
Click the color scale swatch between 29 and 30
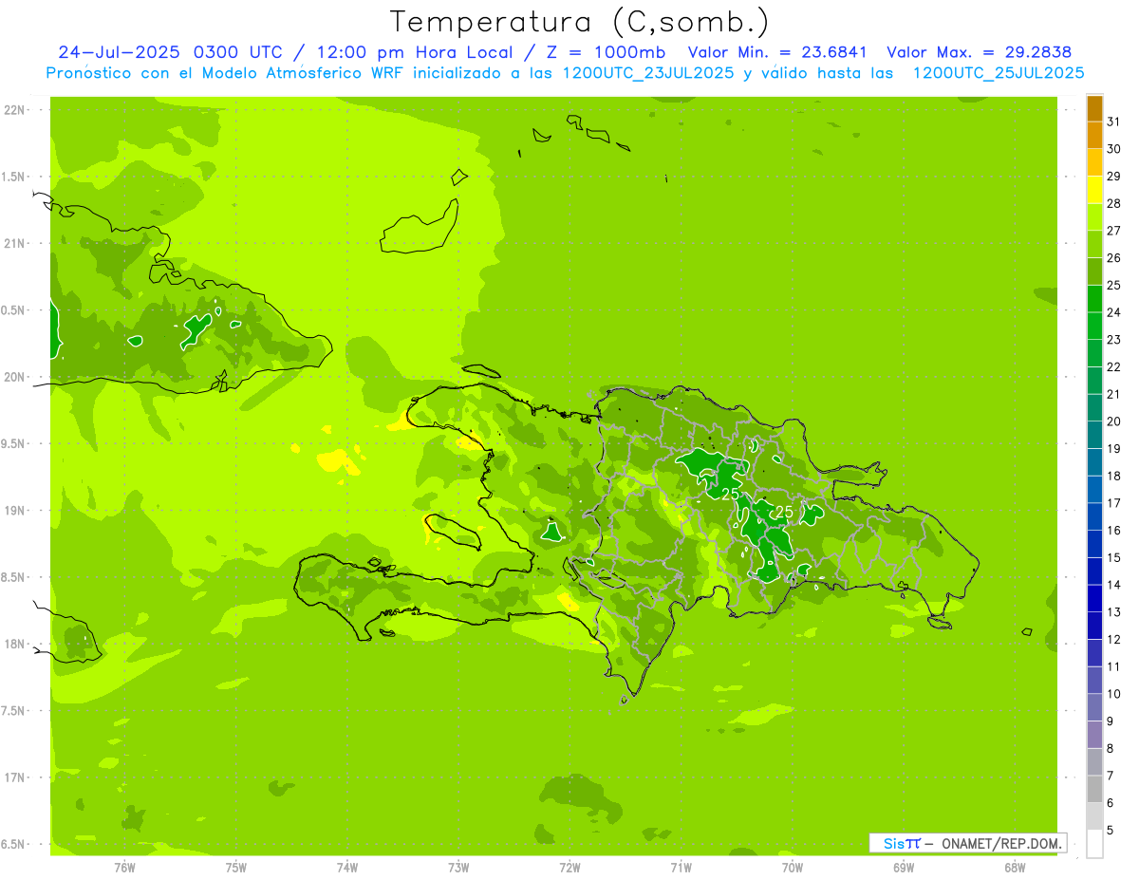[x=1094, y=162]
